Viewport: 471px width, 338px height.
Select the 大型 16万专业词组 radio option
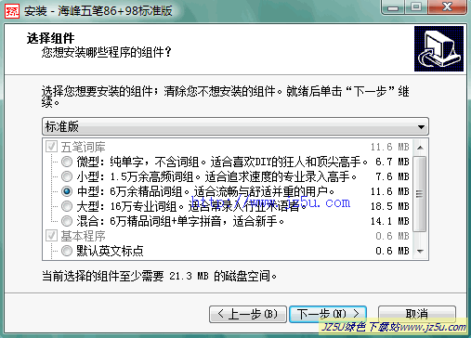coord(67,206)
